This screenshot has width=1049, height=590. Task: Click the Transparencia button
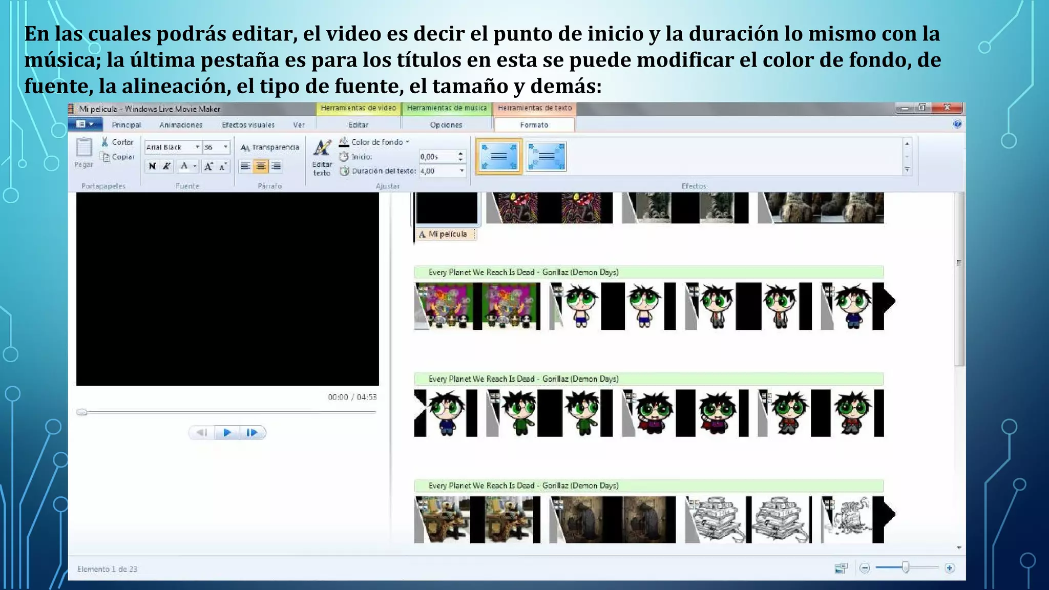pyautogui.click(x=270, y=147)
